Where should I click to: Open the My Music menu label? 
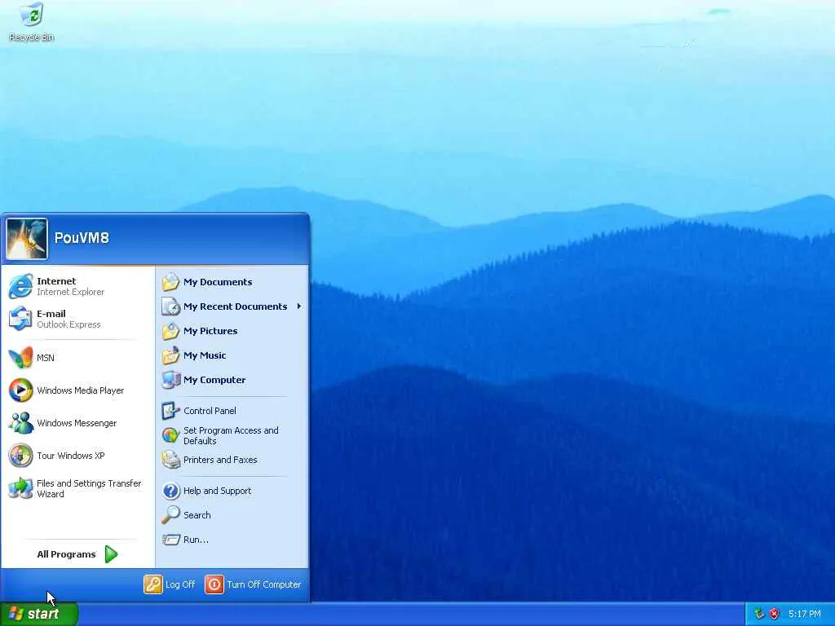pyautogui.click(x=205, y=355)
